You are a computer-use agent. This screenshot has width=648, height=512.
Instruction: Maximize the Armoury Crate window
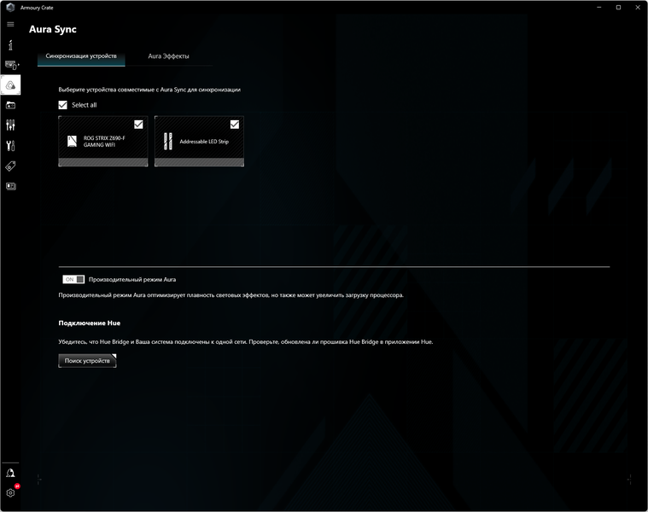click(618, 7)
